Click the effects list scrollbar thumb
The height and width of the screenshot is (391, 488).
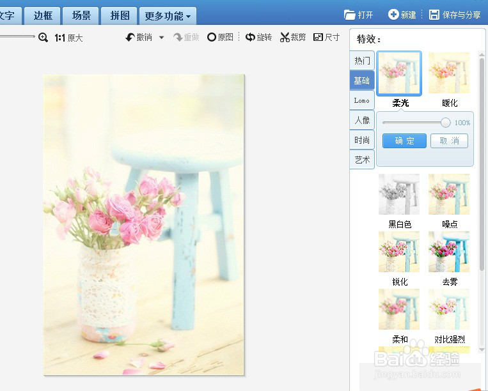pyautogui.click(x=482, y=164)
